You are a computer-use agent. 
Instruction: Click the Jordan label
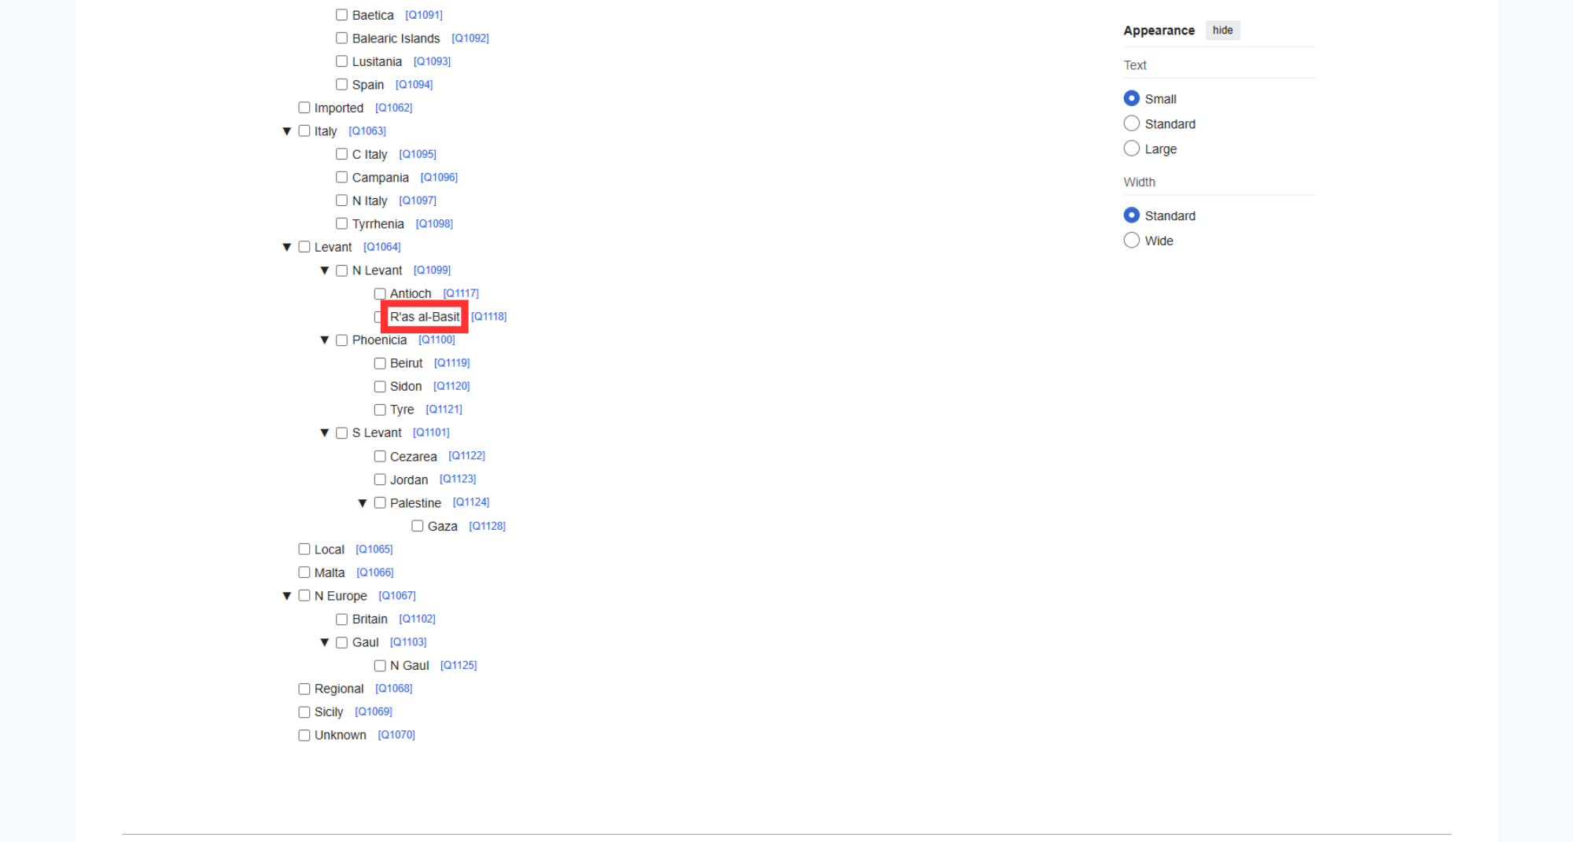tap(409, 480)
